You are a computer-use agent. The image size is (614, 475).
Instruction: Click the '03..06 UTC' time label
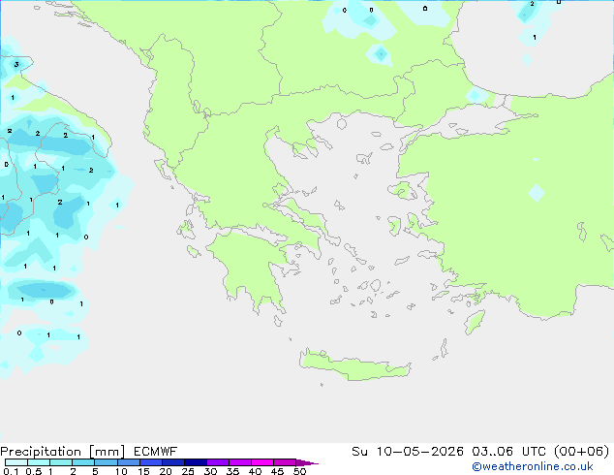507,452
